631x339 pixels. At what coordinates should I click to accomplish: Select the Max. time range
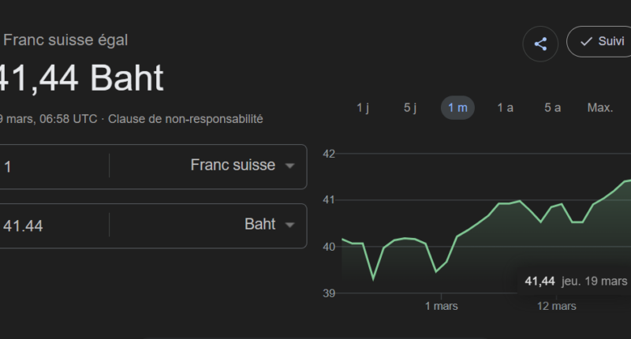(x=600, y=108)
